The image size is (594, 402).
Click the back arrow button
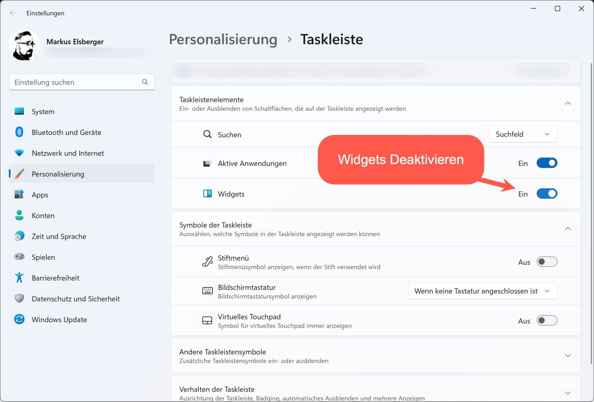click(13, 13)
